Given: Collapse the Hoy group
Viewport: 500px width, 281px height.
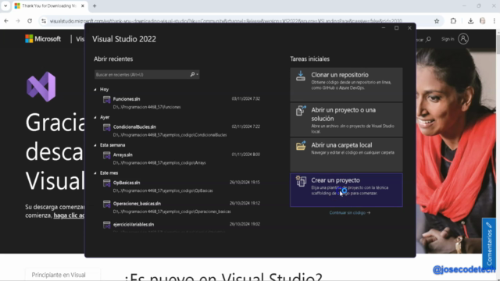Looking at the screenshot, I should [95, 90].
